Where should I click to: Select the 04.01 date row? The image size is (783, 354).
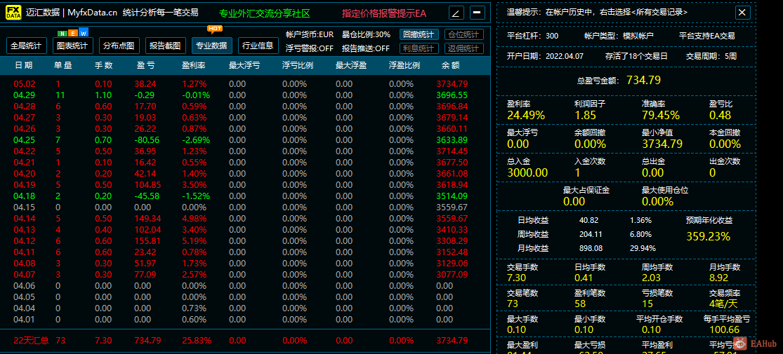coord(244,320)
